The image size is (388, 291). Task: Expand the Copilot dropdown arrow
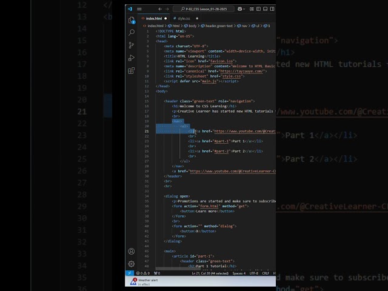pyautogui.click(x=244, y=9)
